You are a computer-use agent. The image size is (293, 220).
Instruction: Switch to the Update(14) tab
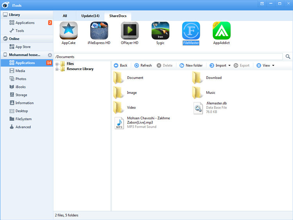(x=90, y=16)
